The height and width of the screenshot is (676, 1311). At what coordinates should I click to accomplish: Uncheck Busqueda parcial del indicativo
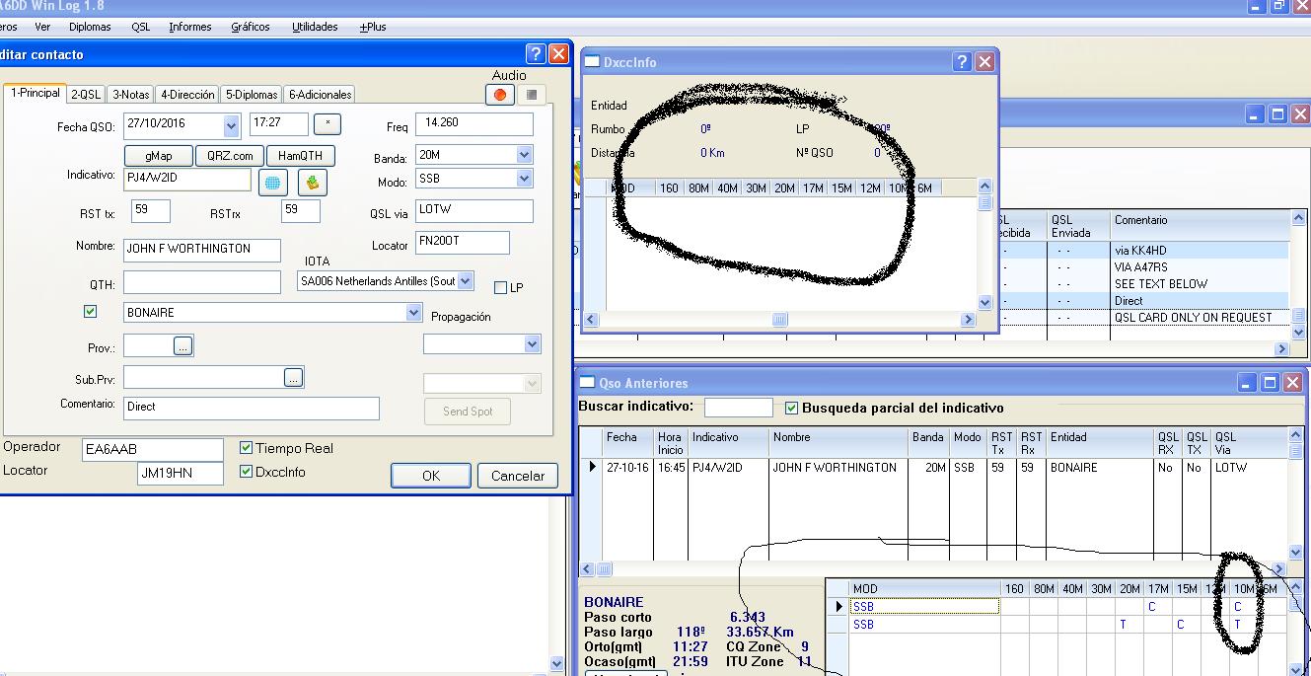791,408
